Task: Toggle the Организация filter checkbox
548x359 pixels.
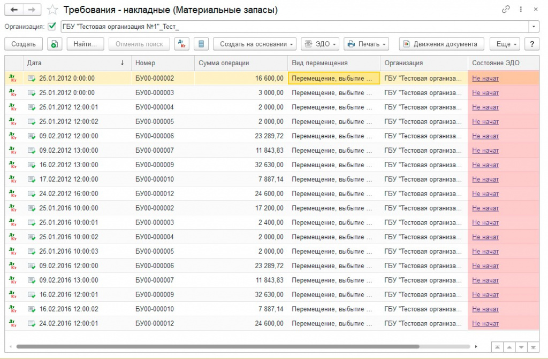Action: pyautogui.click(x=52, y=26)
